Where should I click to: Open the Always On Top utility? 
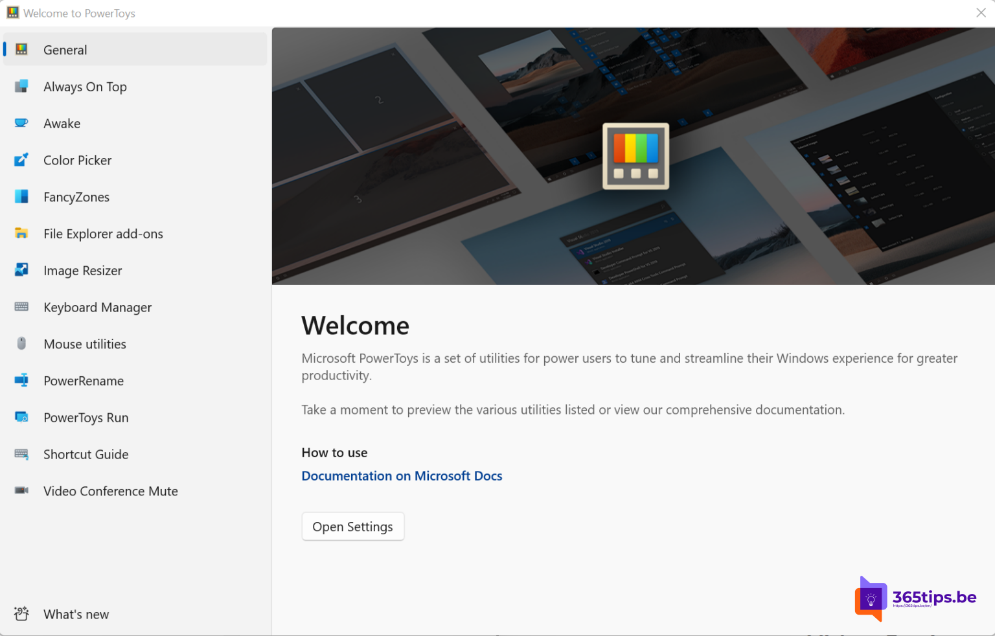tap(85, 86)
